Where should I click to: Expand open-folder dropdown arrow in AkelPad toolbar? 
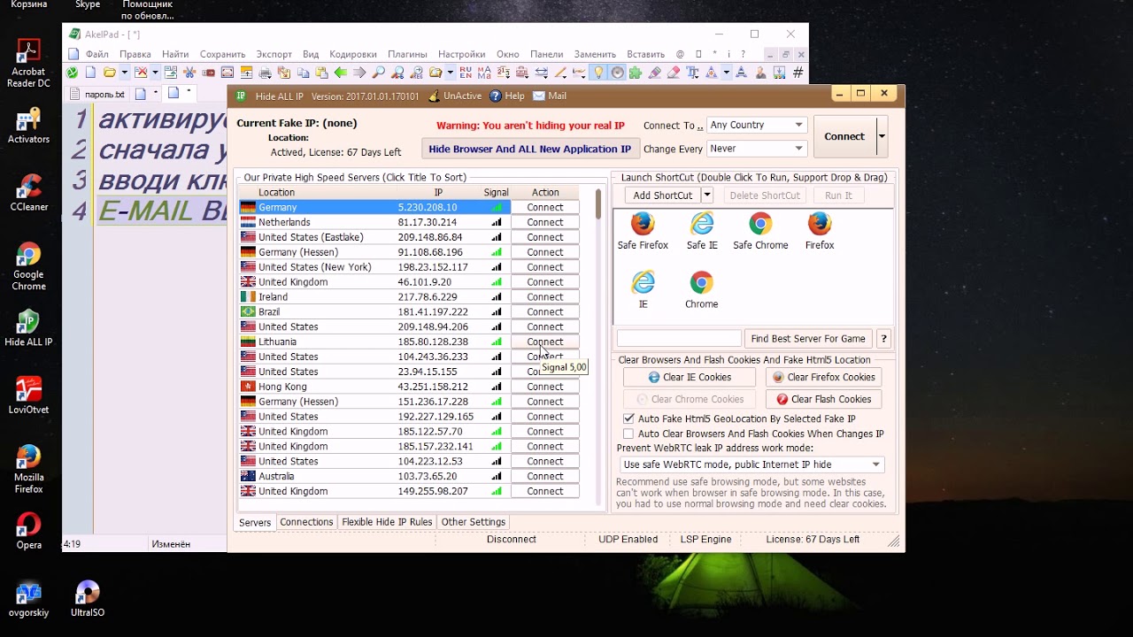124,73
